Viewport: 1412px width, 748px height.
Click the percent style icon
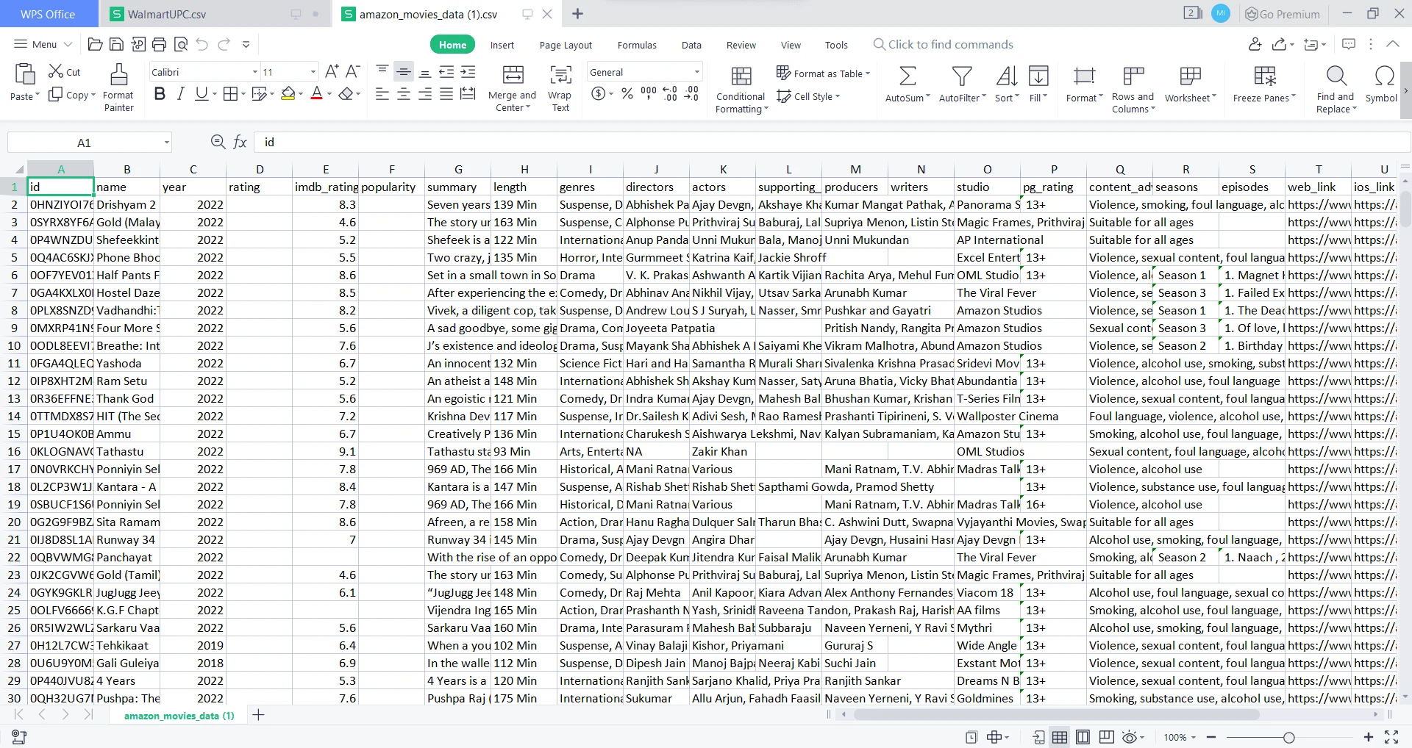point(627,93)
